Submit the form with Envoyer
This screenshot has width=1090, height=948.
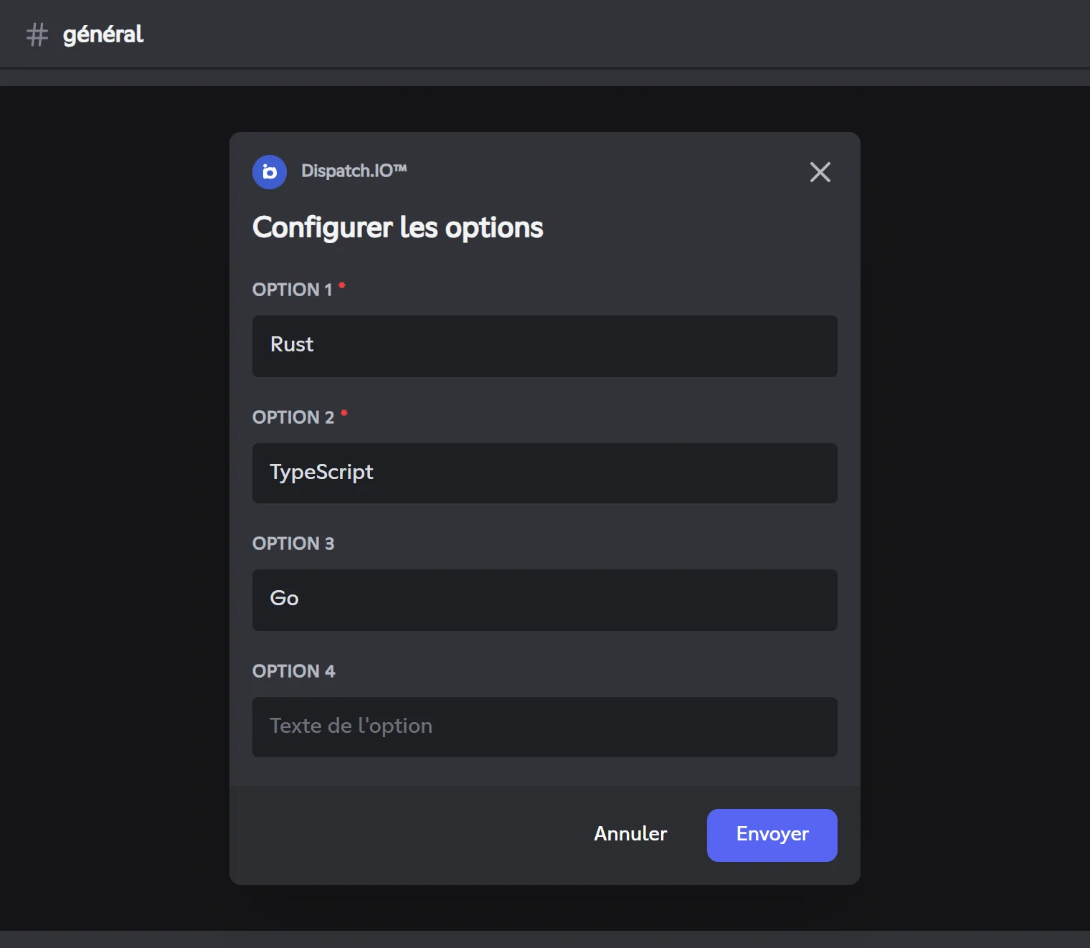pos(772,835)
